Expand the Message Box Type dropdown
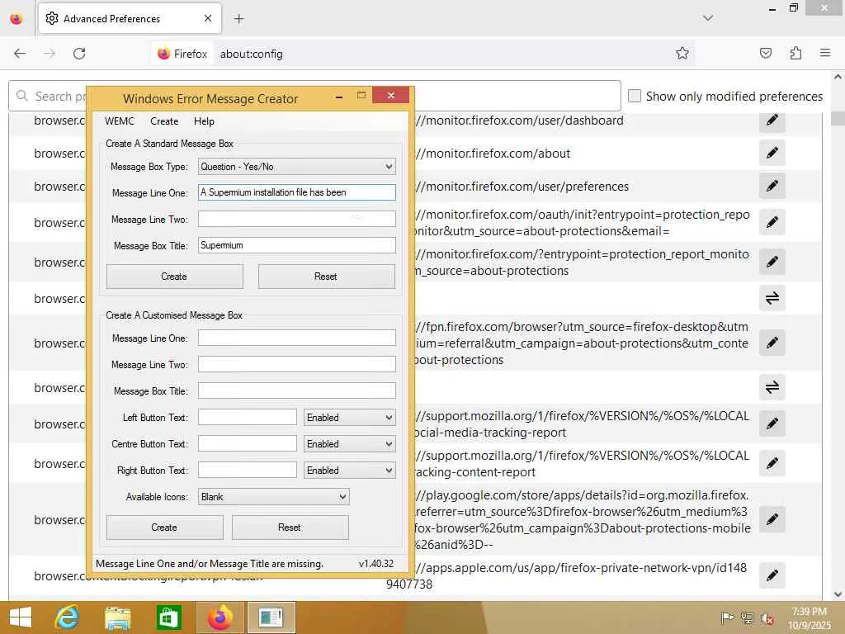The height and width of the screenshot is (634, 845). click(x=296, y=167)
